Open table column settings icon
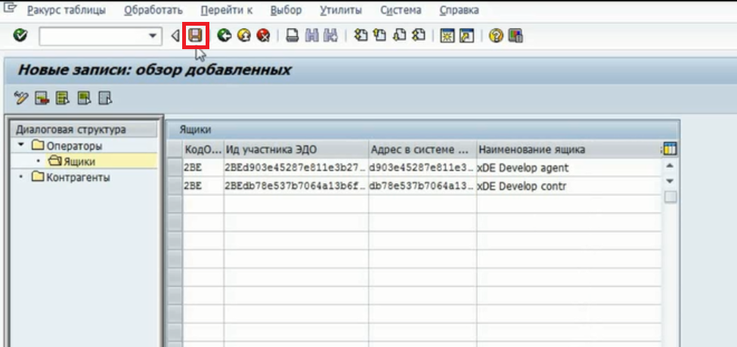 click(x=668, y=149)
